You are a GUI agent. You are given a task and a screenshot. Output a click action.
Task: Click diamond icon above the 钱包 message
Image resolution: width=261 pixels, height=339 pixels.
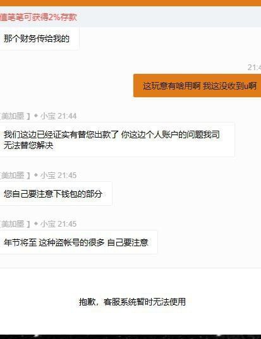pos(36,175)
